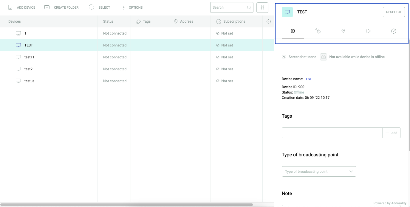Viewport: 410px width, 207px height.
Task: Click the Devices column header
Action: (15, 21)
